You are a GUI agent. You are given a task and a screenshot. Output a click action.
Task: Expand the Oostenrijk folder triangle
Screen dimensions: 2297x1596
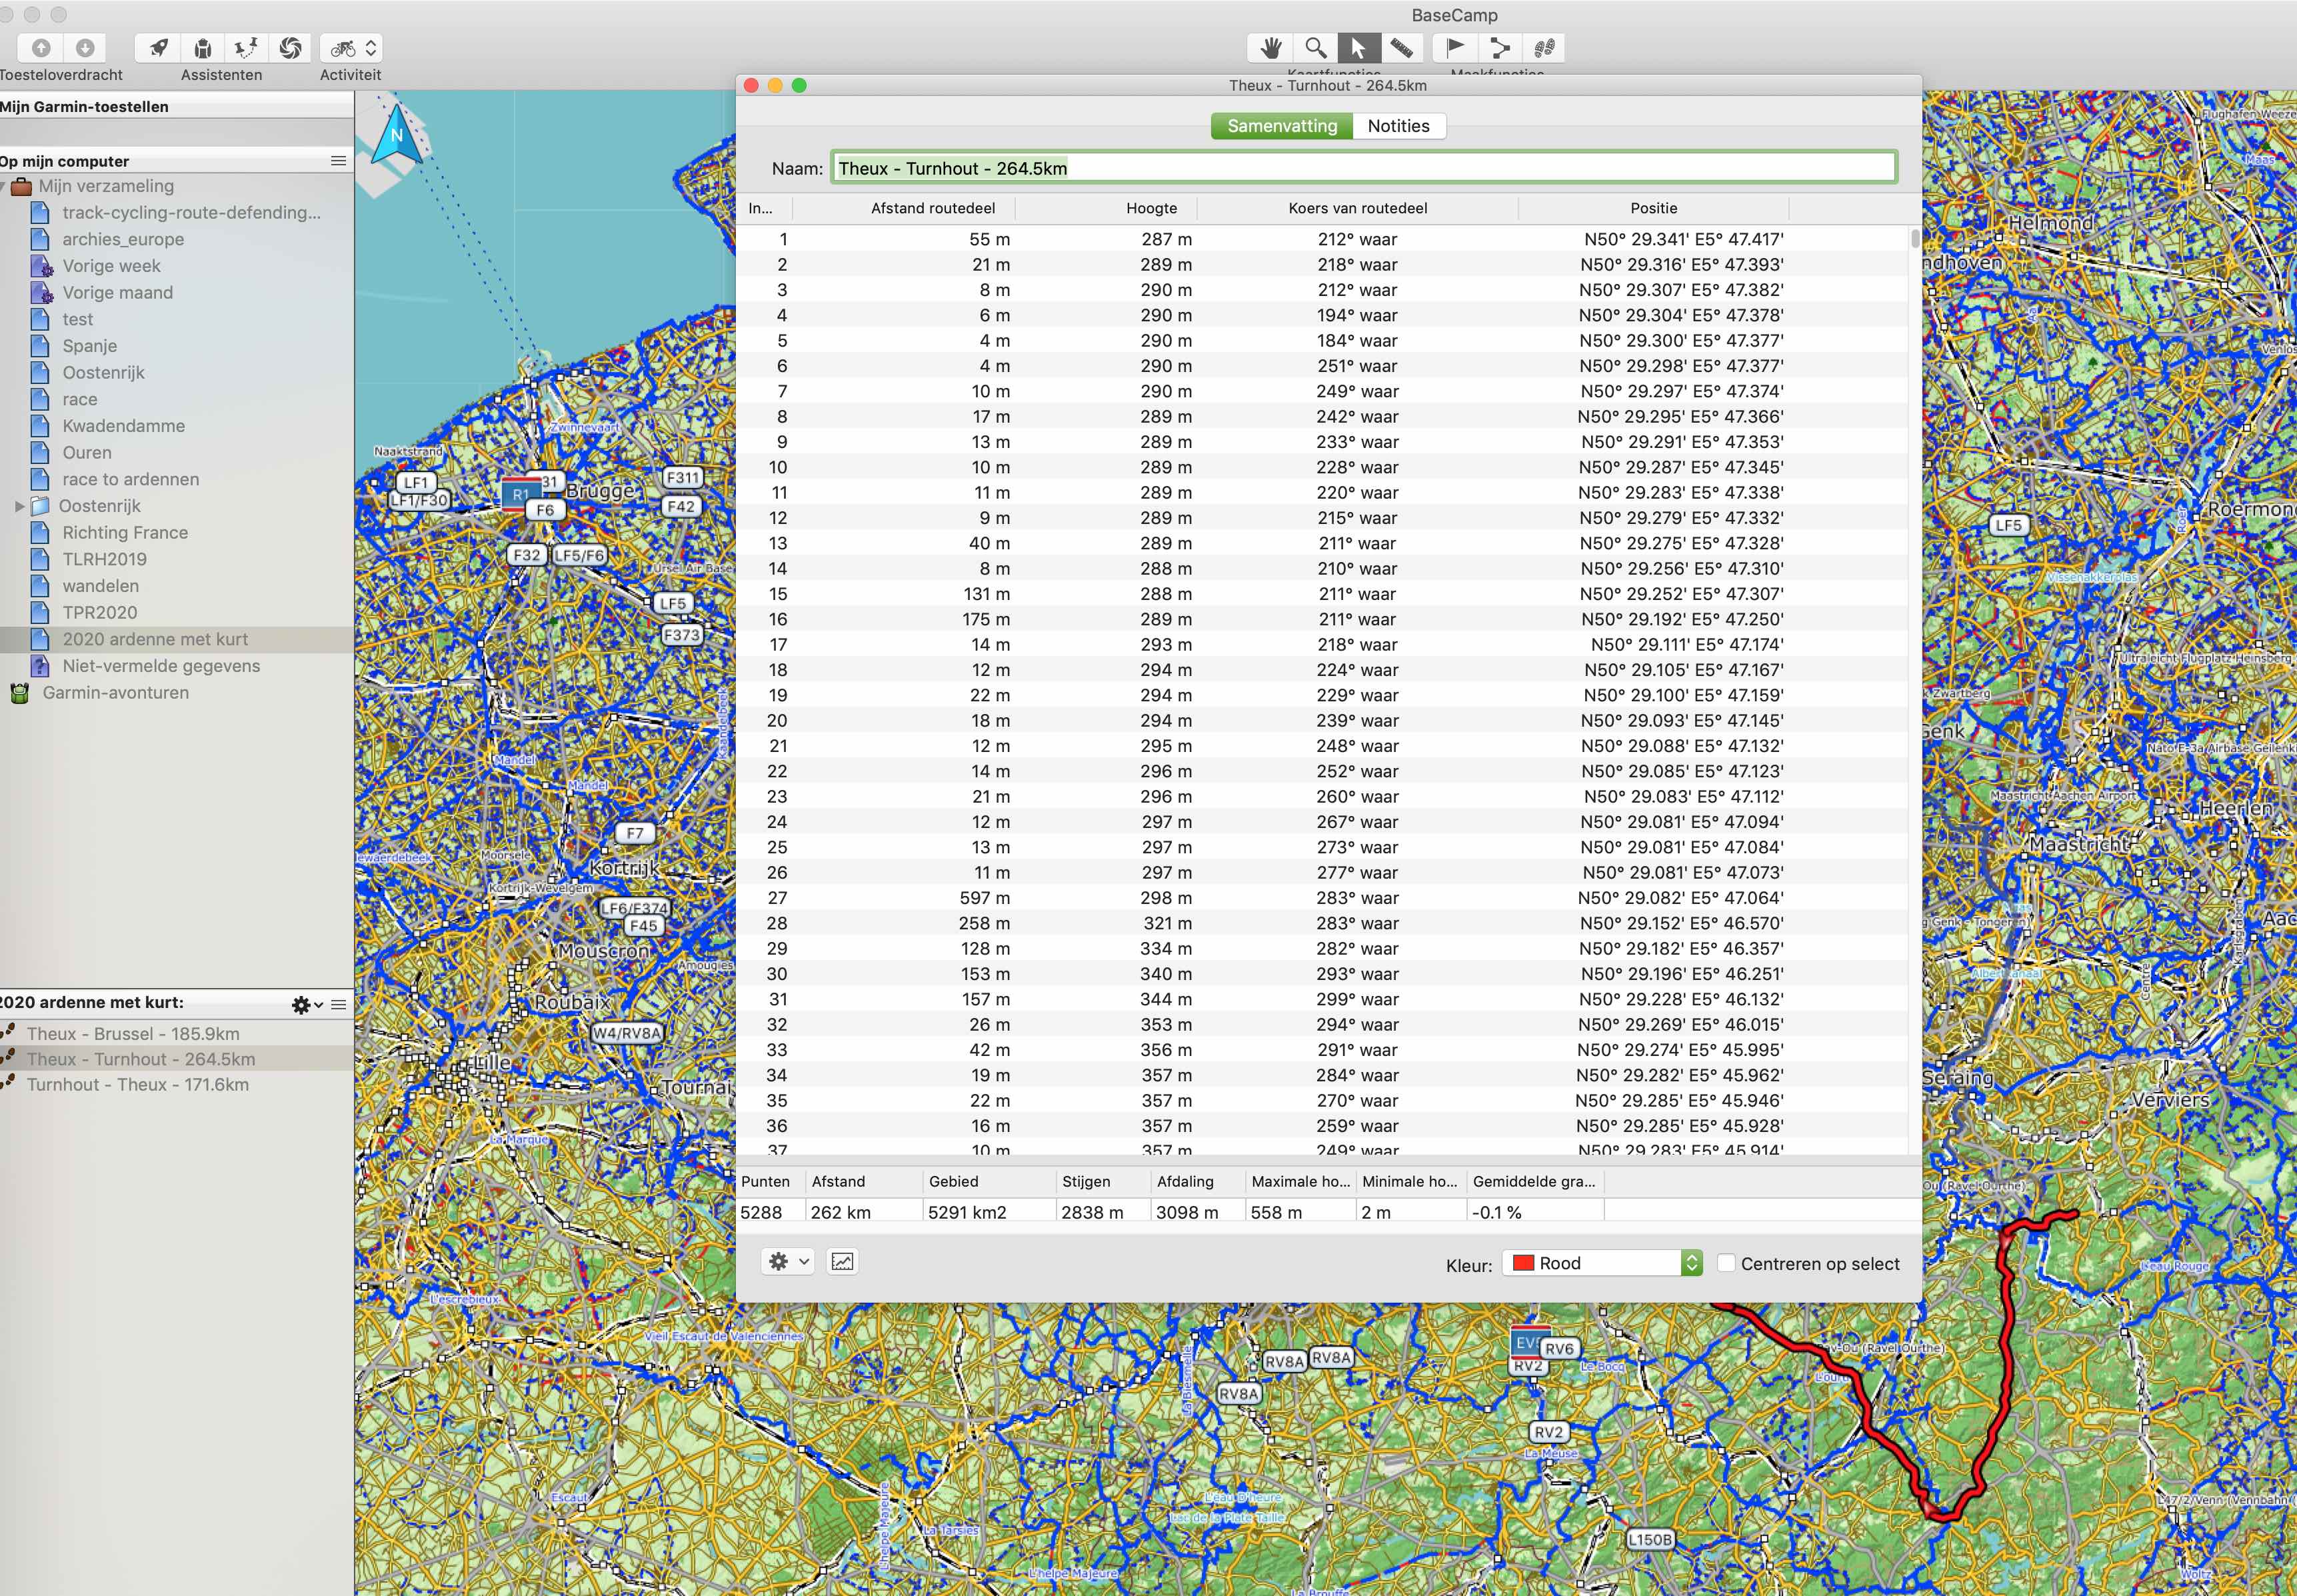coord(19,506)
